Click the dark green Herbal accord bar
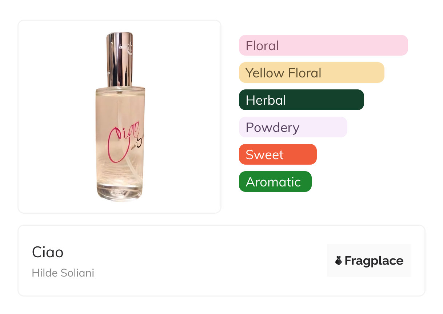 pos(301,100)
